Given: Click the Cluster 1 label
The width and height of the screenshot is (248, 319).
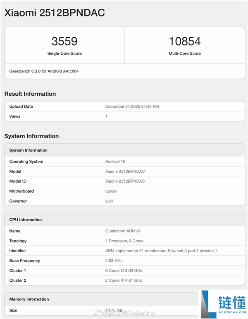Looking at the screenshot, I should coord(17,271).
